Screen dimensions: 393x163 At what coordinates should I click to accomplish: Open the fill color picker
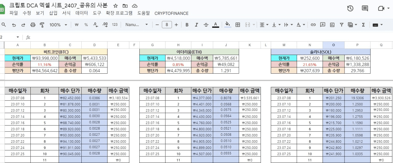tap(228, 25)
